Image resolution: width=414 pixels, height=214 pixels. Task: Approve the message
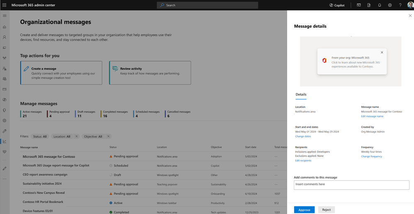[304, 210]
